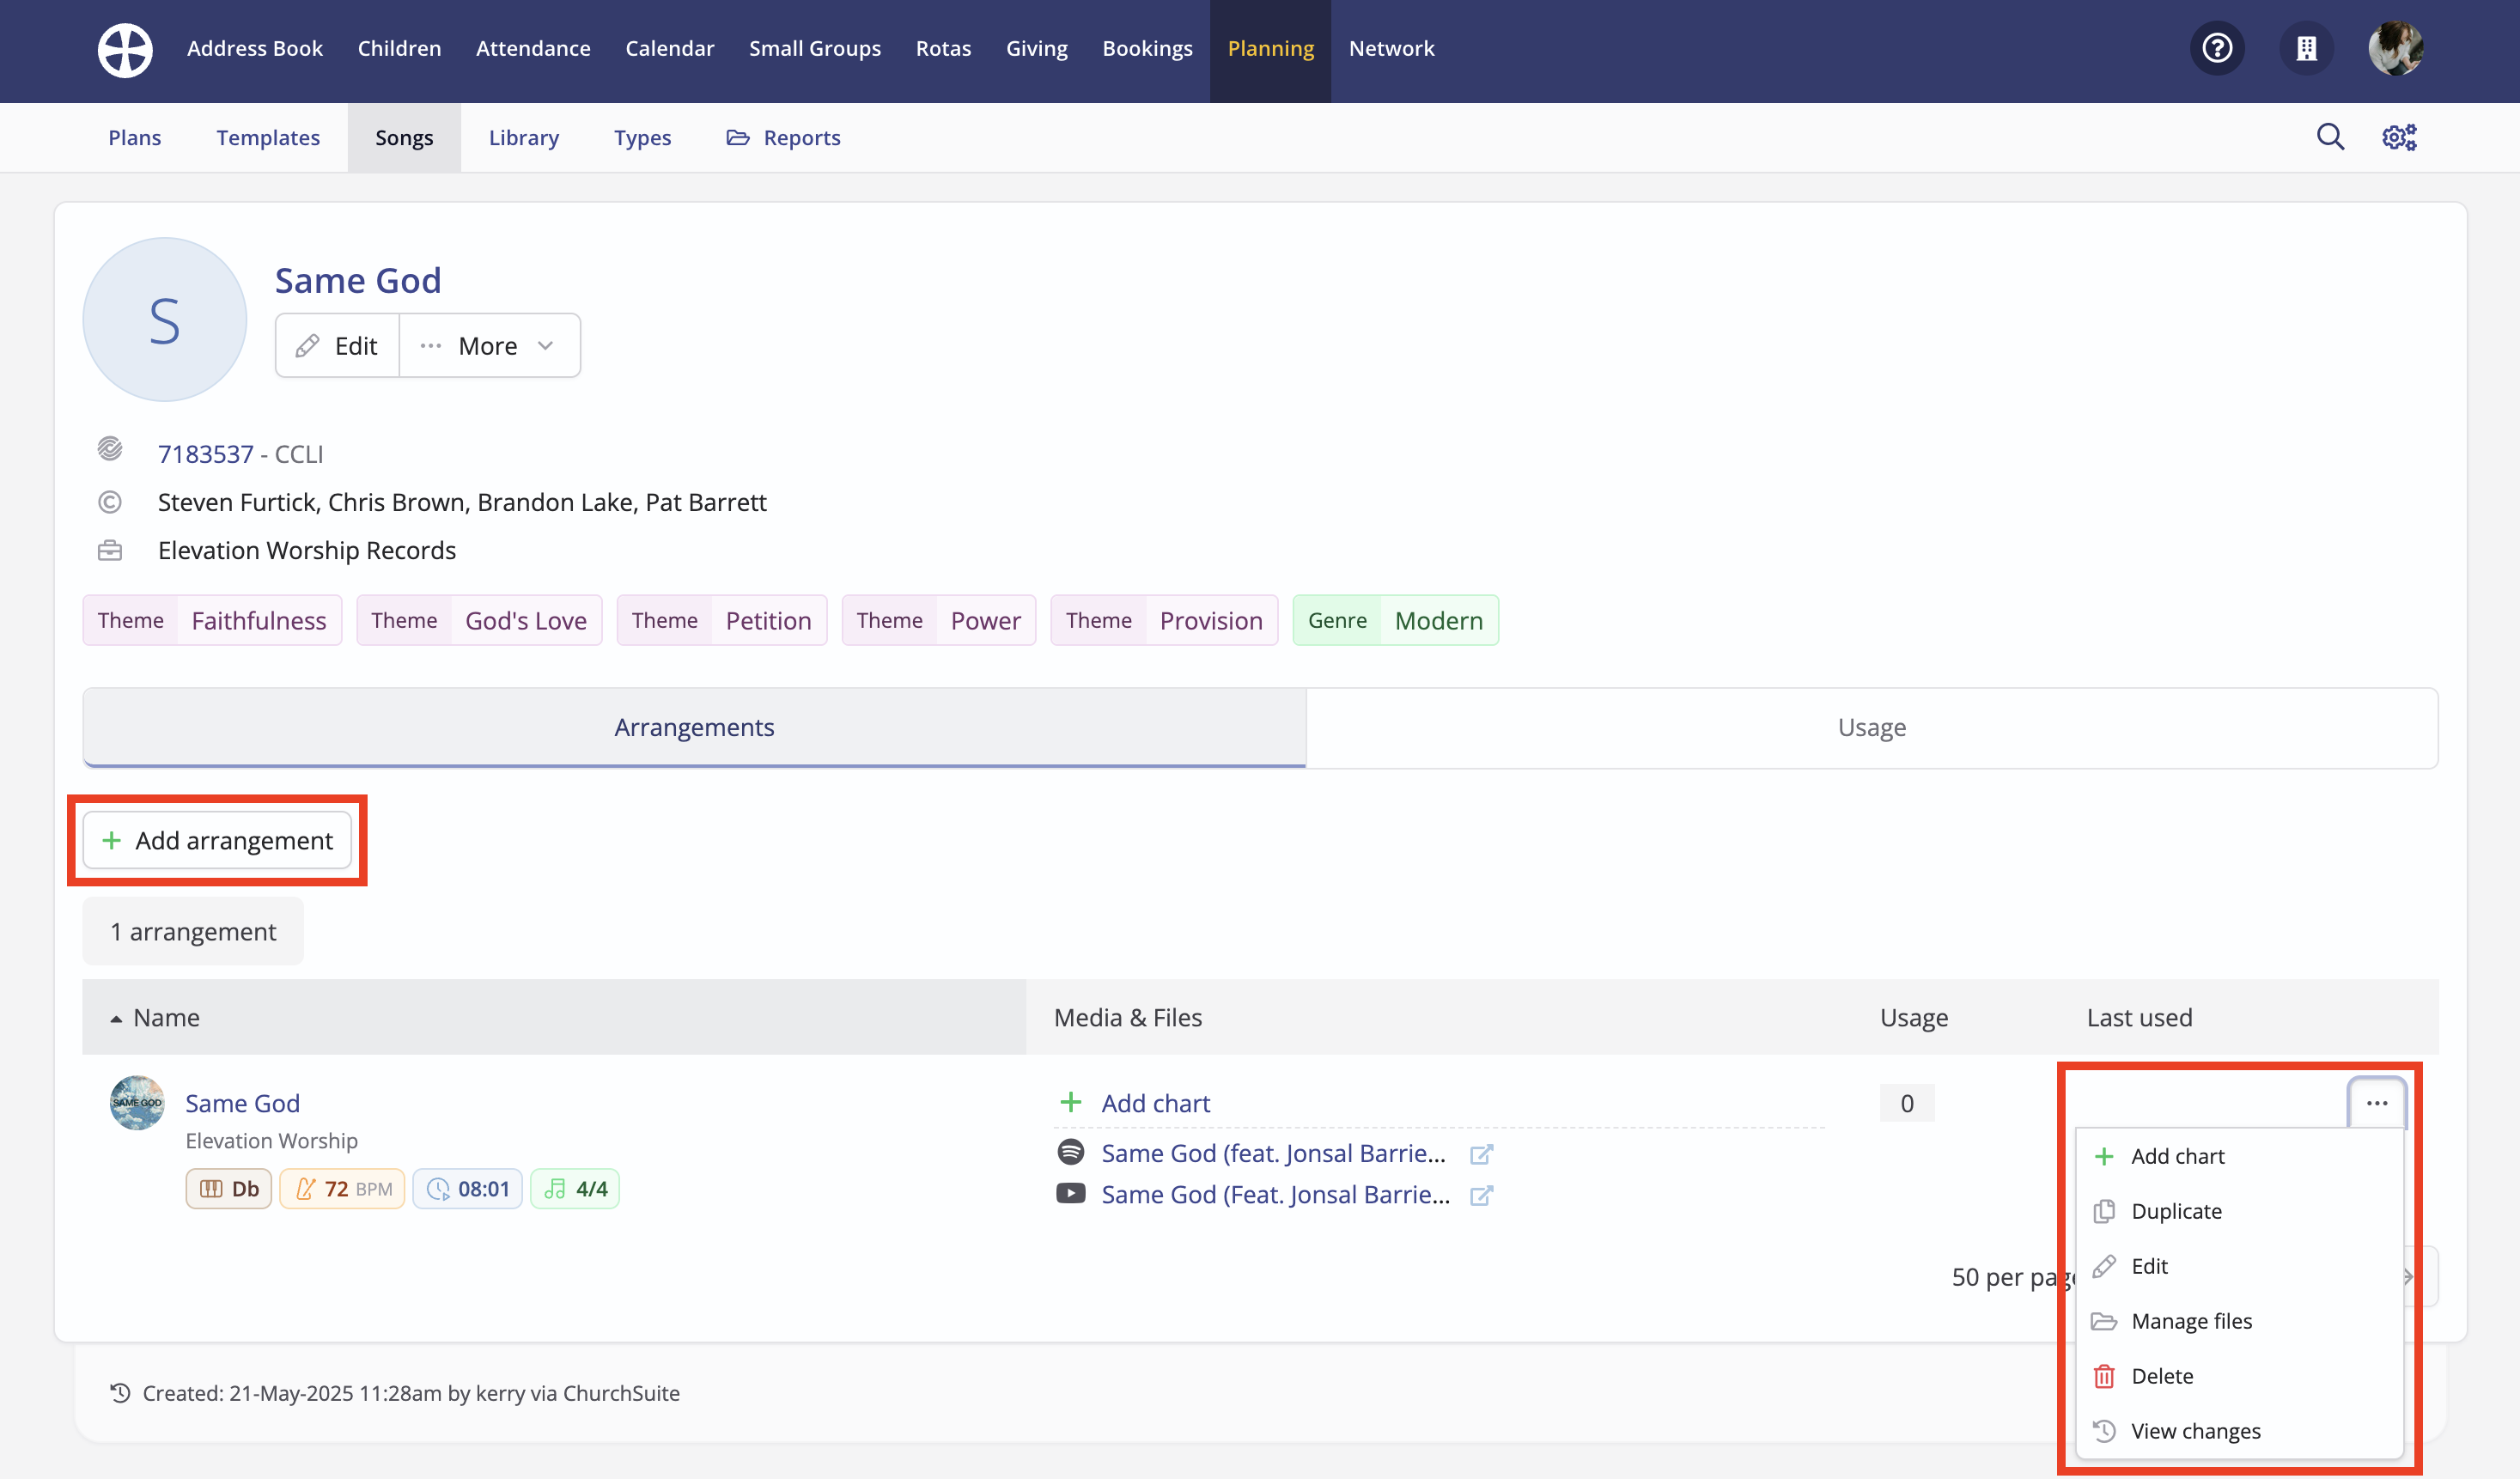Click the 08:01 duration badge
The height and width of the screenshot is (1479, 2520).
coord(467,1188)
